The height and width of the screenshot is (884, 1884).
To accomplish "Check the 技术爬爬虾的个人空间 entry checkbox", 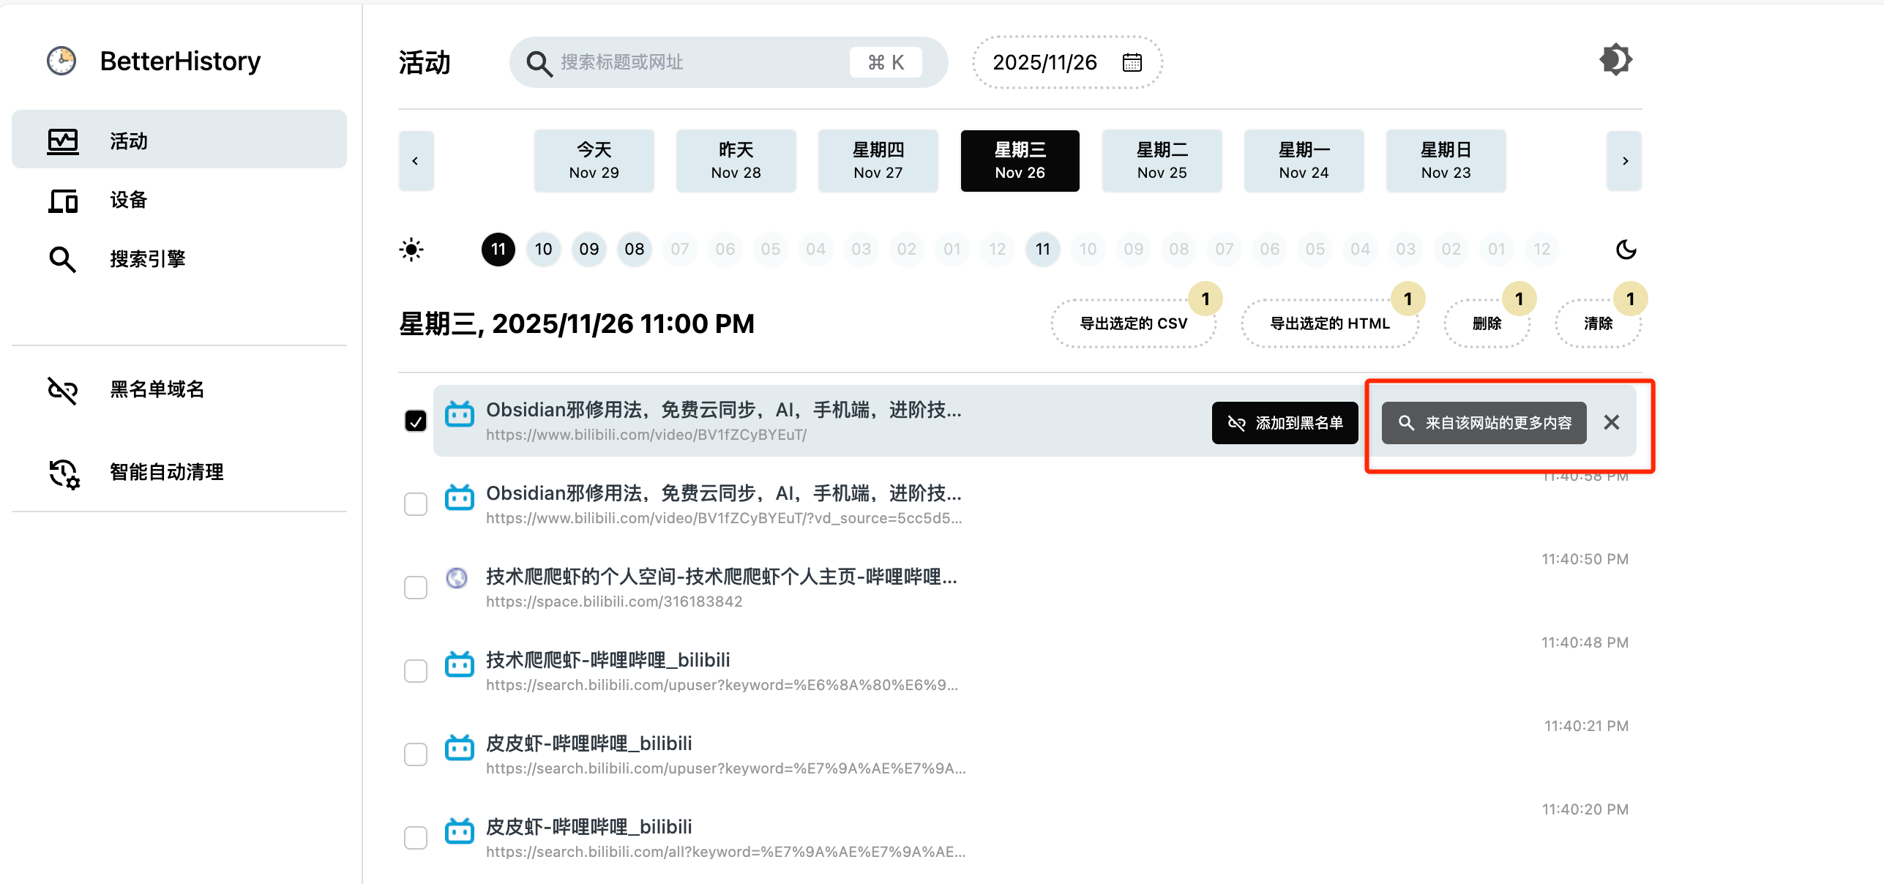I will pyautogui.click(x=416, y=588).
